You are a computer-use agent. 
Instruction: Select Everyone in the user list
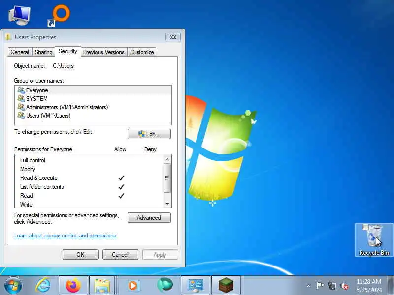(x=93, y=90)
